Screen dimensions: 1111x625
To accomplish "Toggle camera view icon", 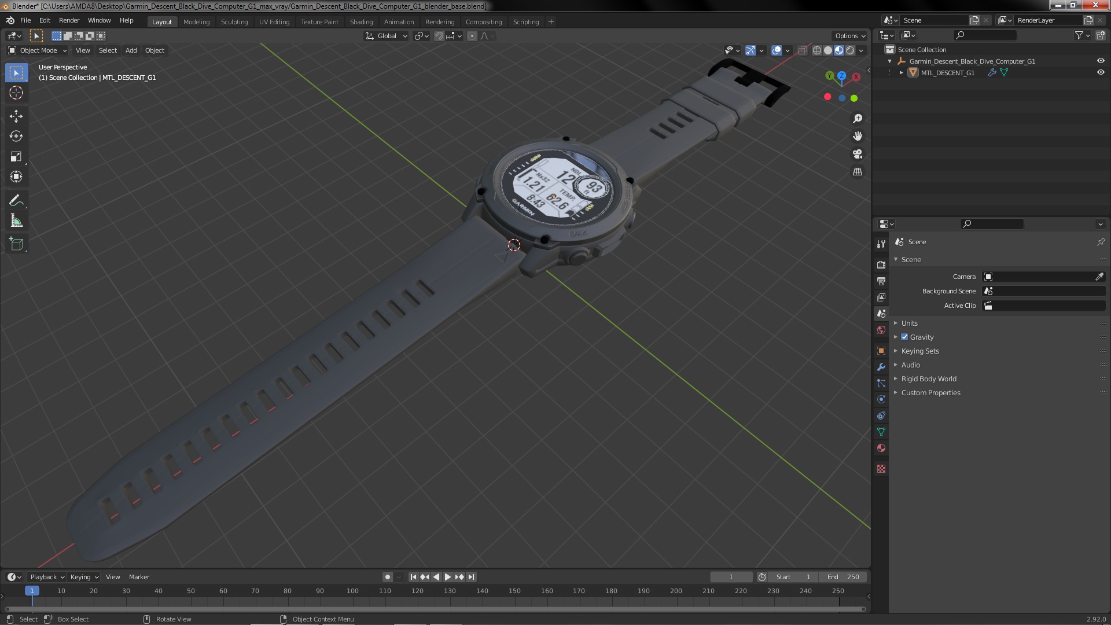I will point(858,154).
